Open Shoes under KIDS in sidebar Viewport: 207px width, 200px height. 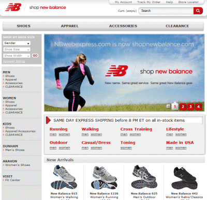pos(10,128)
